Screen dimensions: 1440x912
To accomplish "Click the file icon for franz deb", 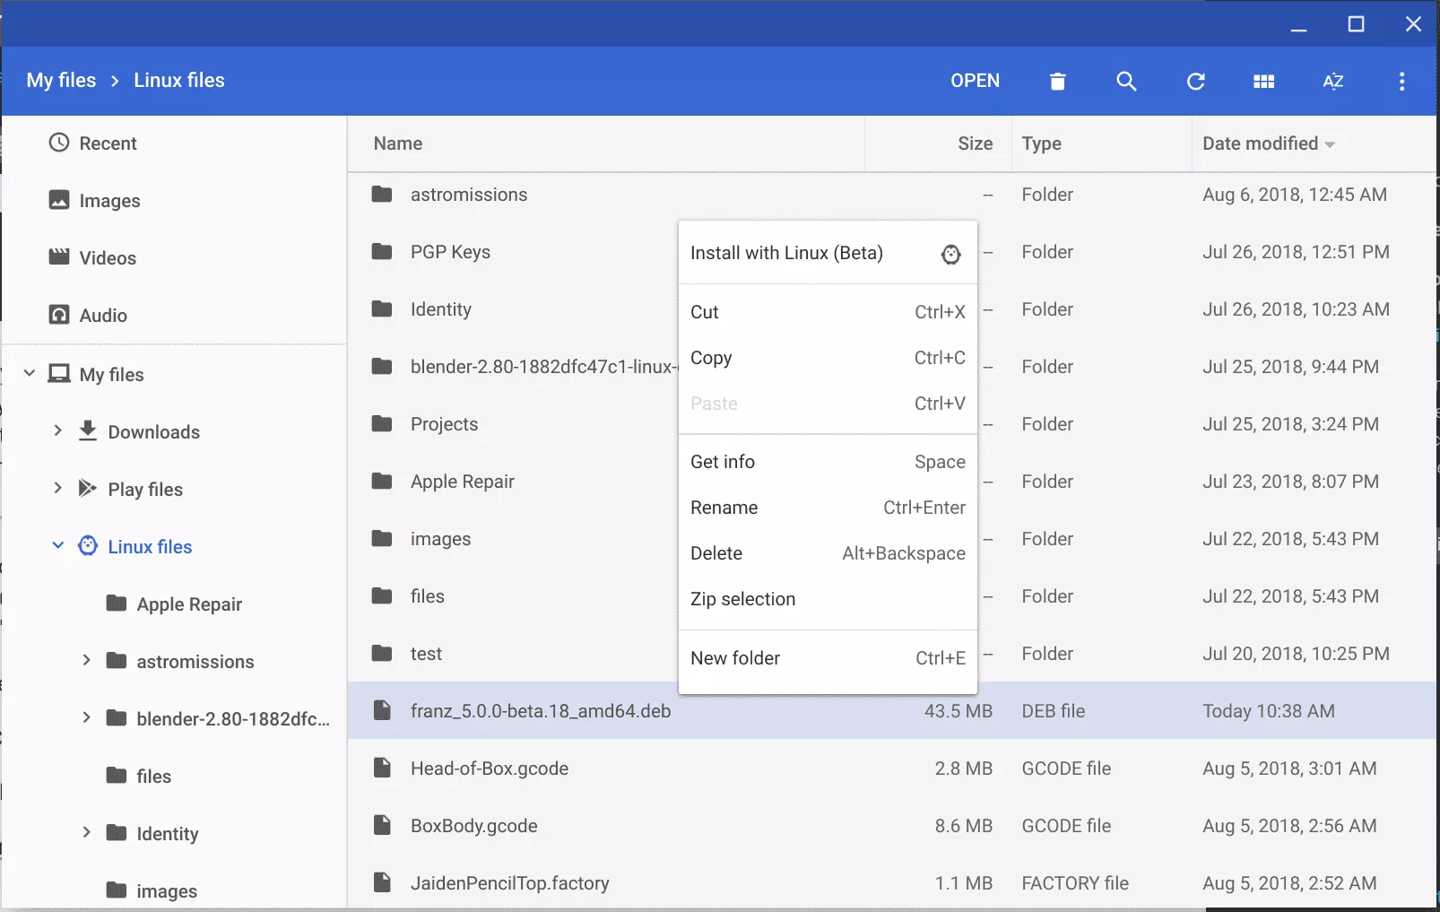I will tap(382, 710).
